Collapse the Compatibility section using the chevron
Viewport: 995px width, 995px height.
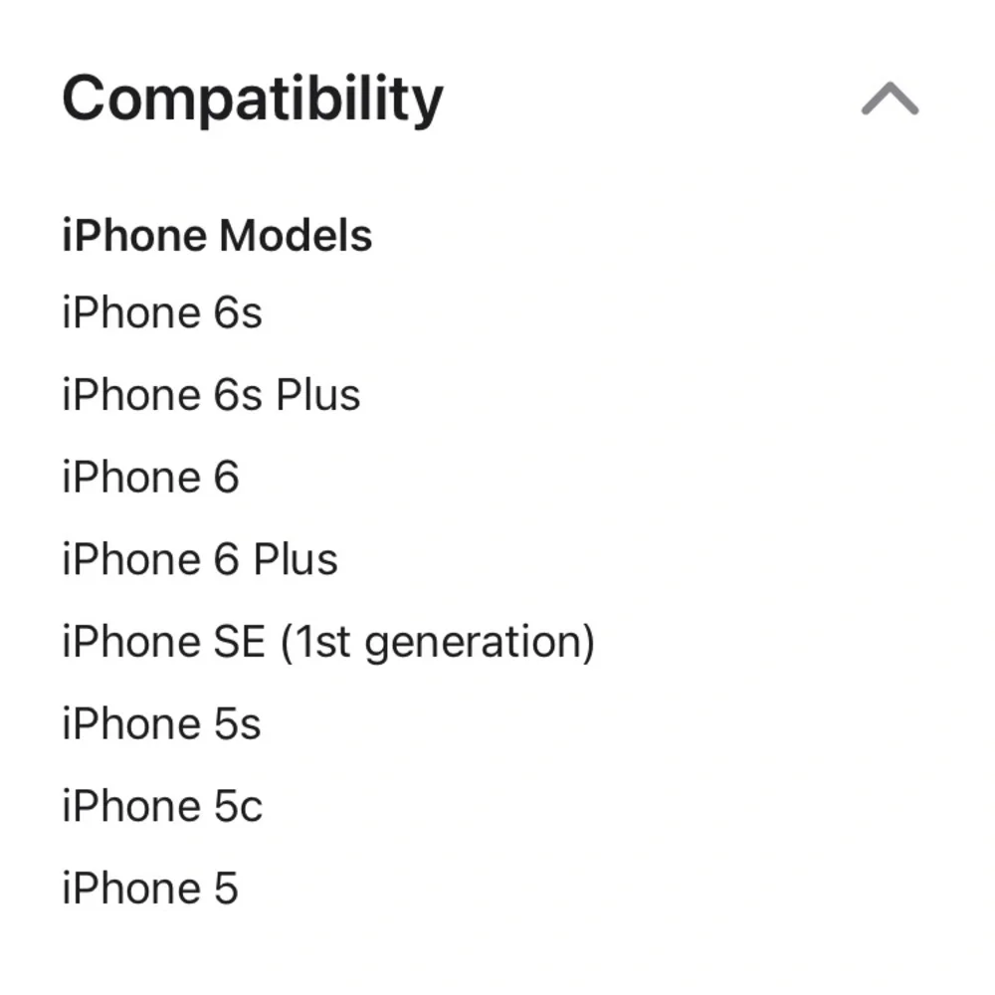point(890,99)
